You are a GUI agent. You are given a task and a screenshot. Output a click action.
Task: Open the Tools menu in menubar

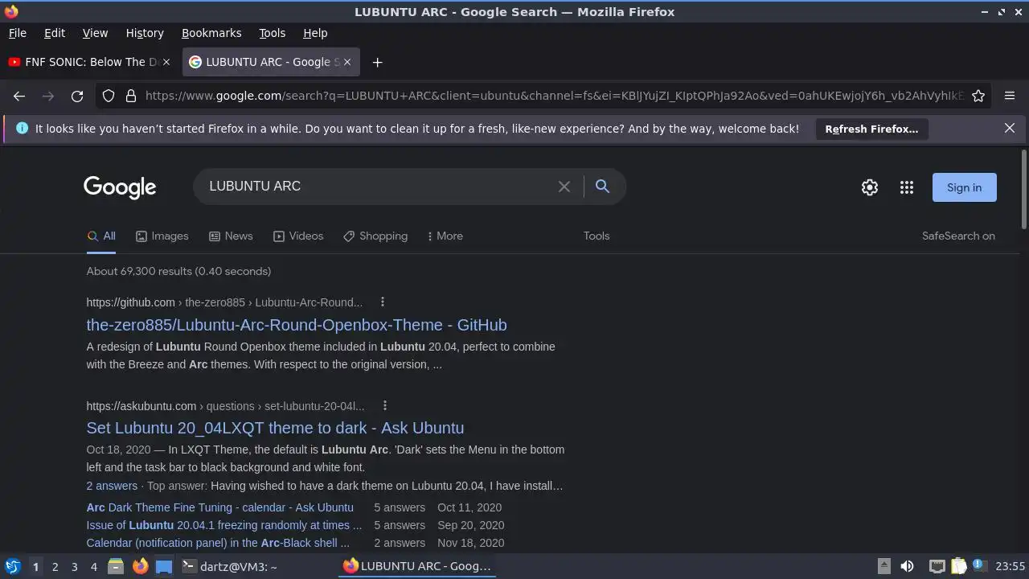272,33
